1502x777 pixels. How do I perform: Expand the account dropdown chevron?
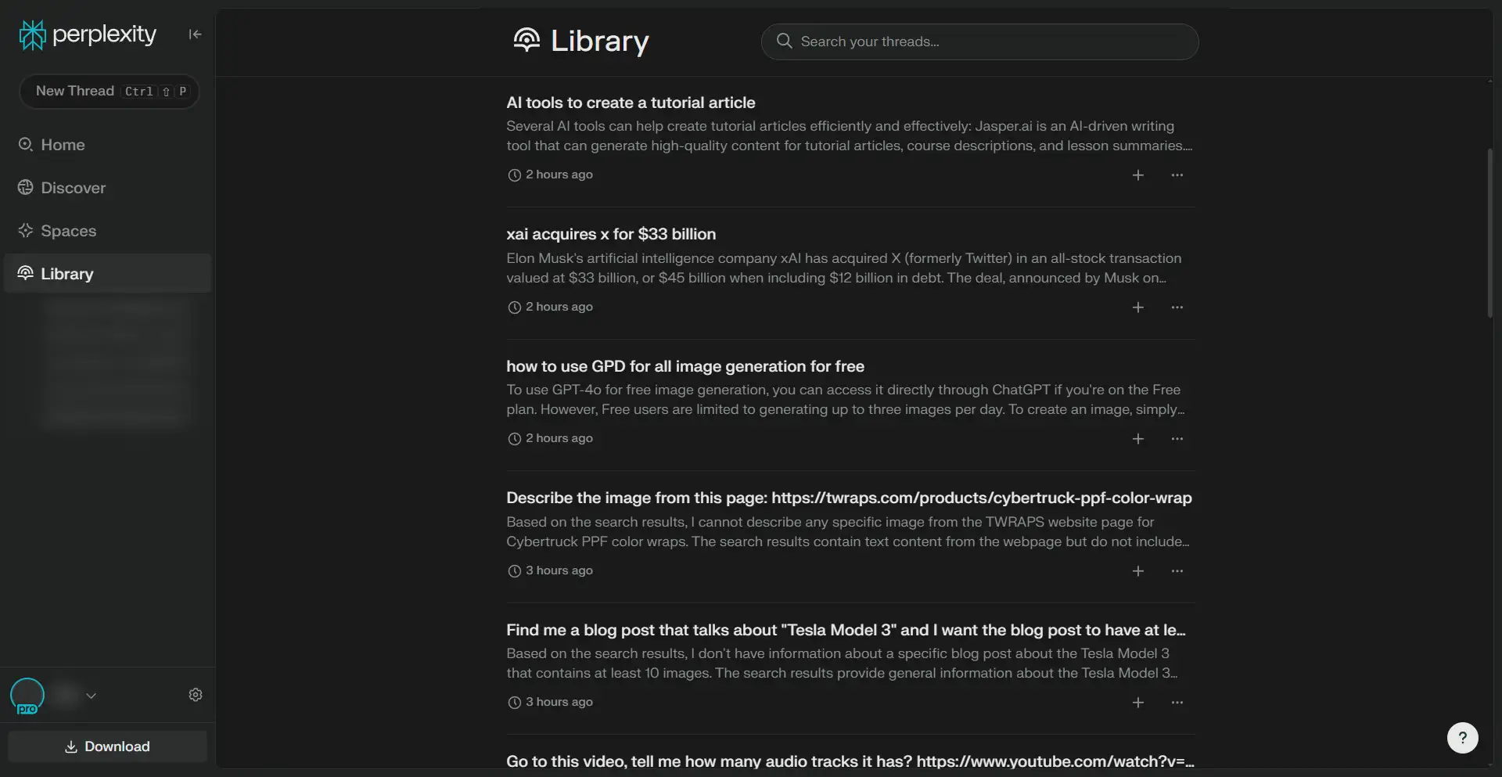[x=92, y=696]
